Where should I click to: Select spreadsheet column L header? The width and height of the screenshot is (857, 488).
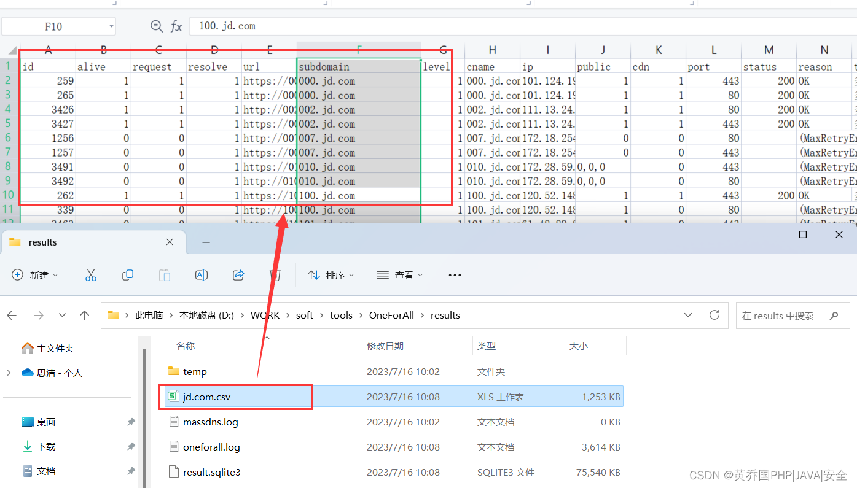(x=713, y=50)
